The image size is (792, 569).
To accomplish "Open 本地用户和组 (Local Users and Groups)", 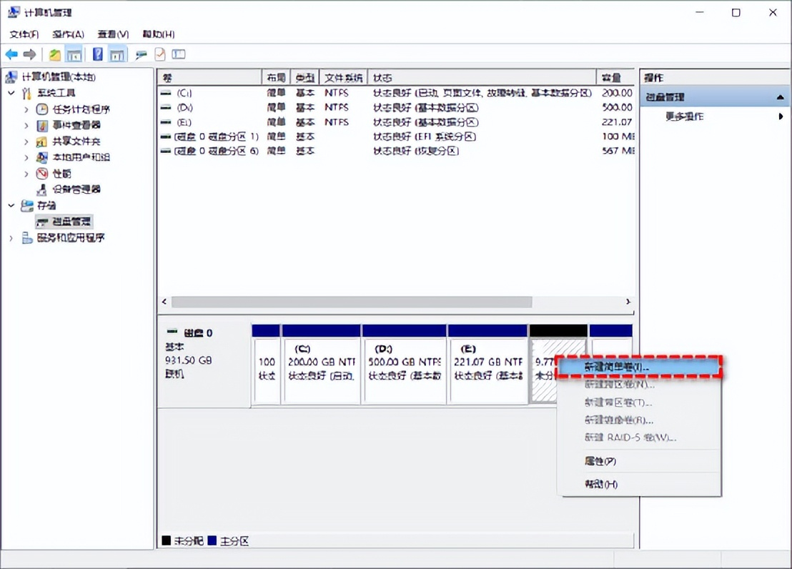I will click(x=81, y=157).
